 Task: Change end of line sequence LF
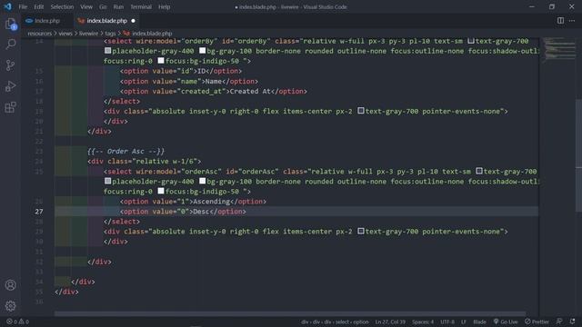[x=463, y=322]
